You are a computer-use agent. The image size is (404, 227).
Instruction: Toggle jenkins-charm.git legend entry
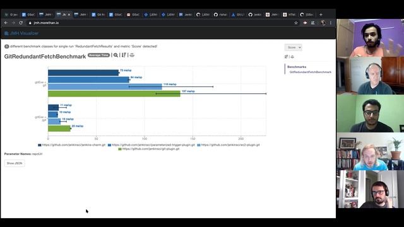point(71,145)
